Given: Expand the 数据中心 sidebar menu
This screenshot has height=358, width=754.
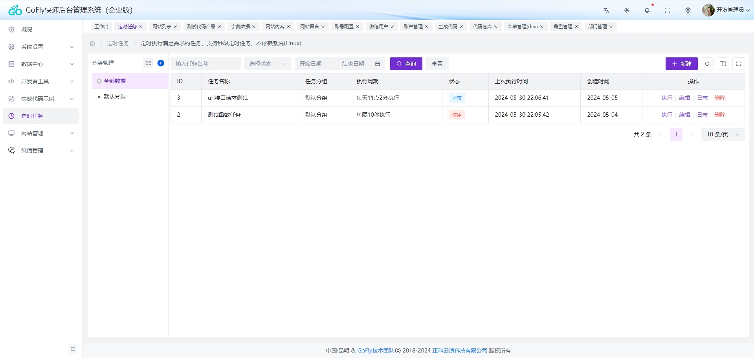Looking at the screenshot, I should click(41, 64).
